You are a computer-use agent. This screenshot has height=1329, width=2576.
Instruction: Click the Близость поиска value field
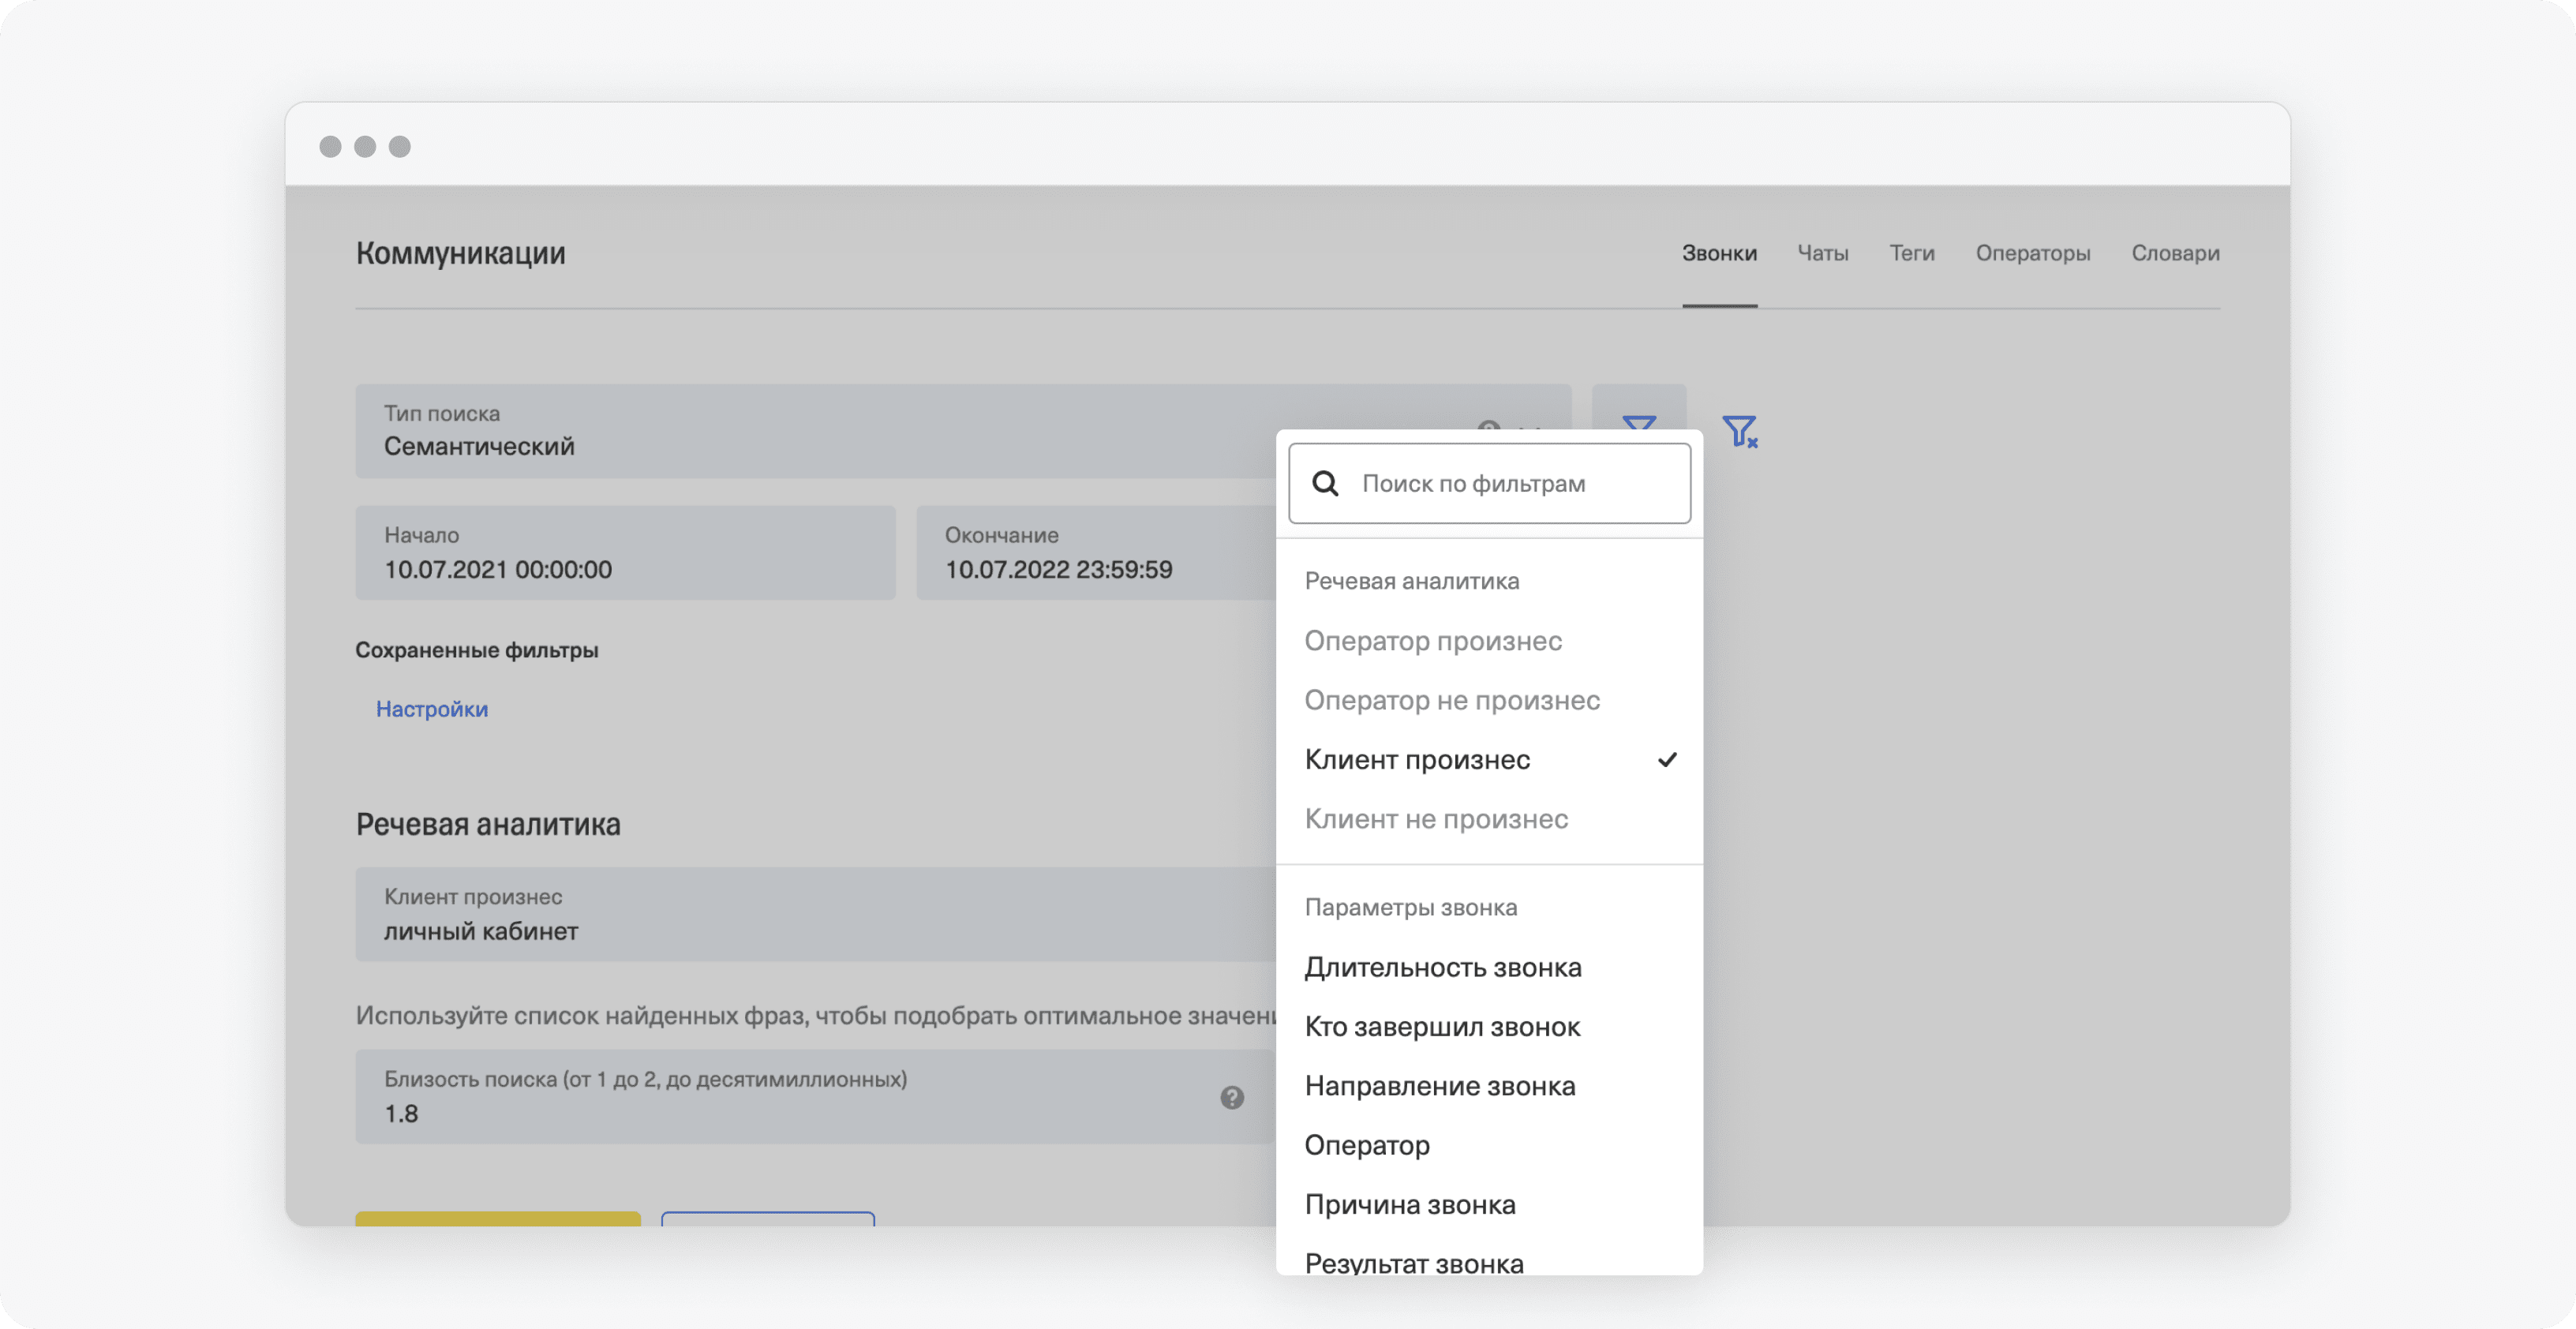coord(815,1096)
